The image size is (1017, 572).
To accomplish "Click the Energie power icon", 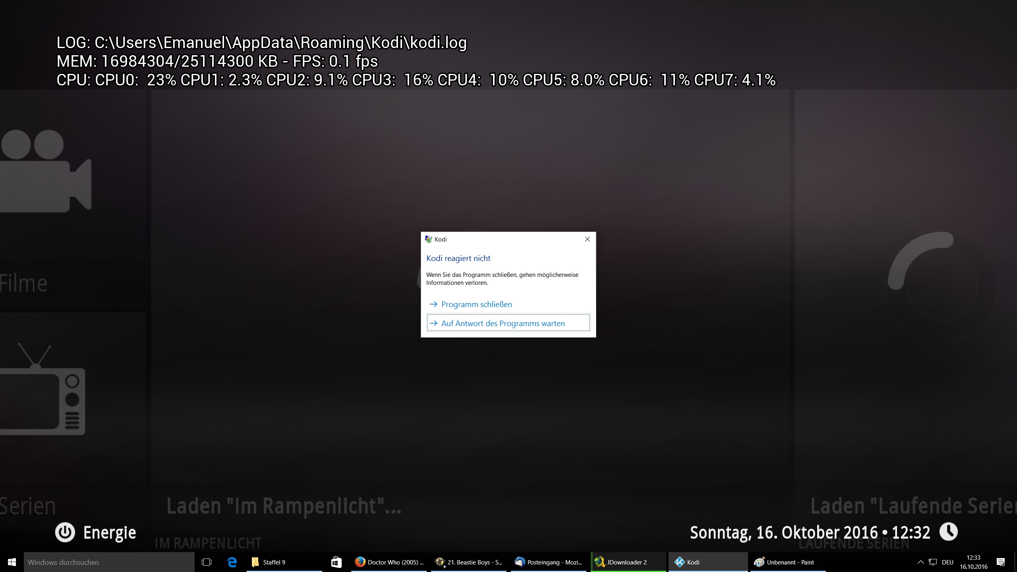I will tap(65, 532).
